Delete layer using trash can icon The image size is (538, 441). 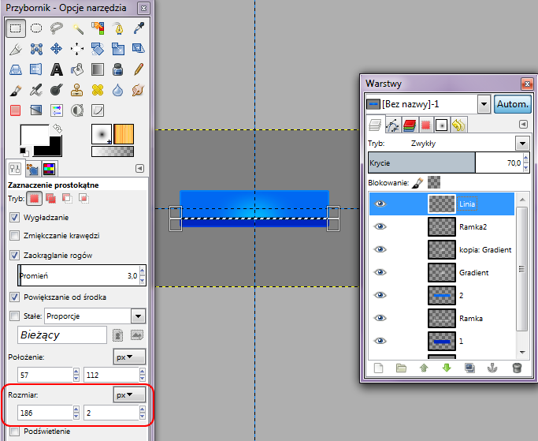pos(517,368)
